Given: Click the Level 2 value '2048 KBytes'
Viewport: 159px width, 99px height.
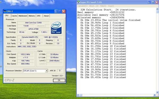Looking at the screenshot, I should click(x=54, y=61).
